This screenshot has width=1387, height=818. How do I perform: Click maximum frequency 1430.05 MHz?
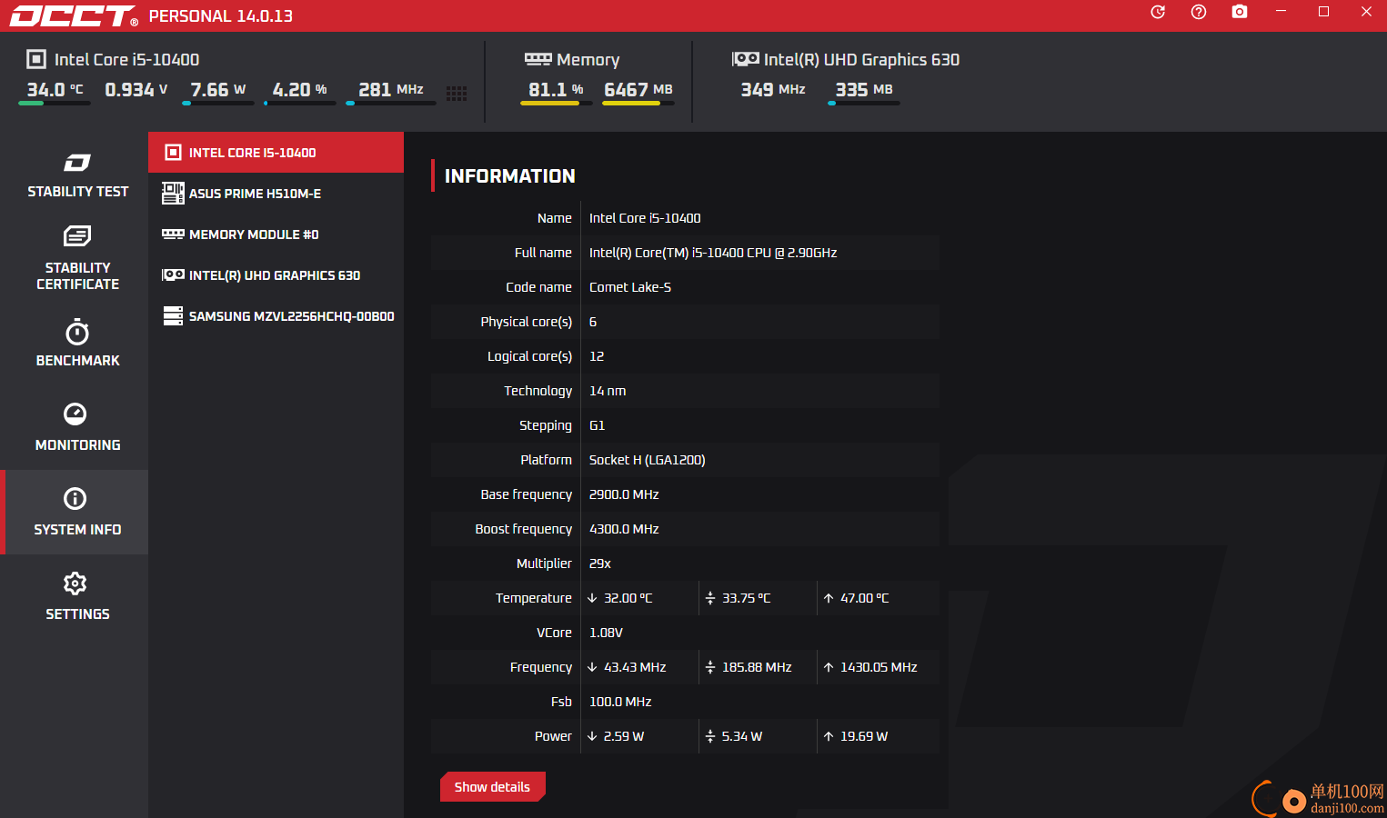(879, 667)
